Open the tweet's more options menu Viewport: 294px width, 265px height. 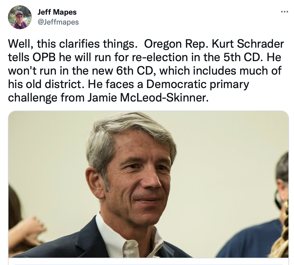coord(284,12)
